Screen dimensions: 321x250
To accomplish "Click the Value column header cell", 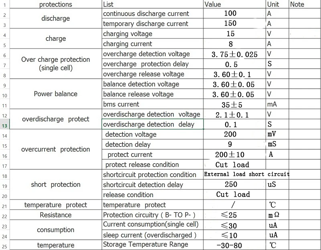I will [x=235, y=4].
